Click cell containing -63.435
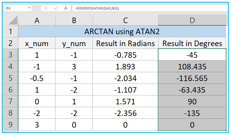The image size is (231, 135). click(x=192, y=90)
